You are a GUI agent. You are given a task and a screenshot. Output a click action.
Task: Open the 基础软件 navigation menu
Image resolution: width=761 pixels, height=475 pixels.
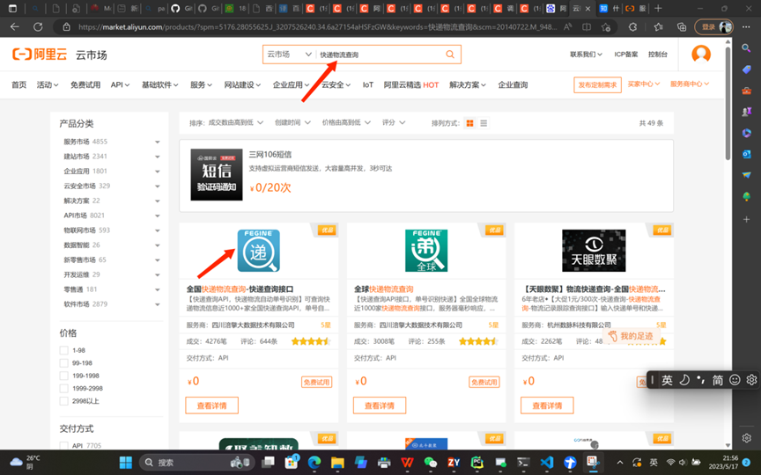pos(159,84)
